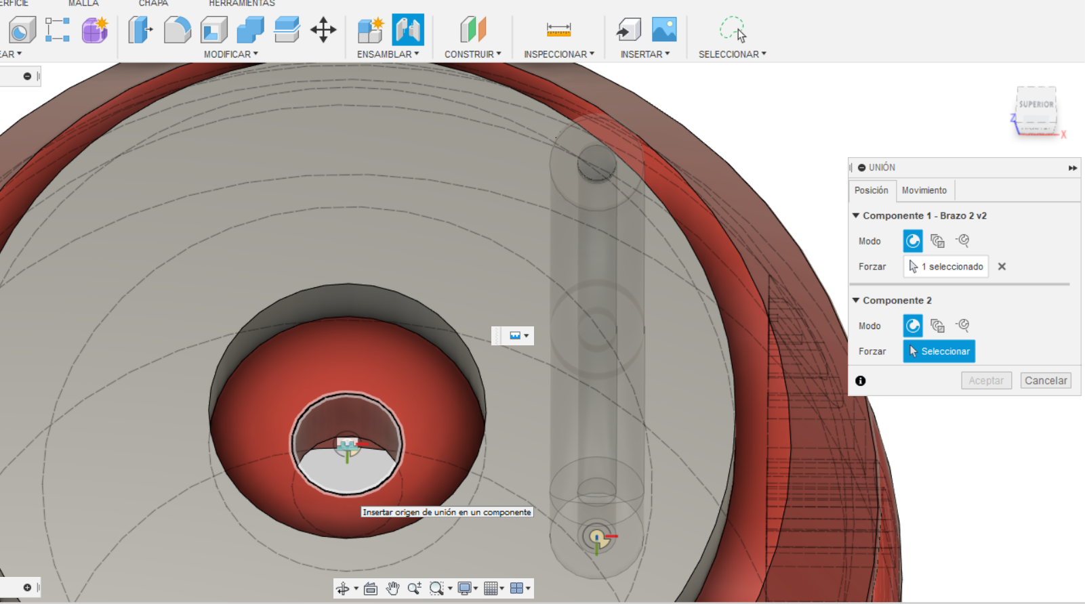Switch to the Posición tab
This screenshot has width=1085, height=604.
872,190
